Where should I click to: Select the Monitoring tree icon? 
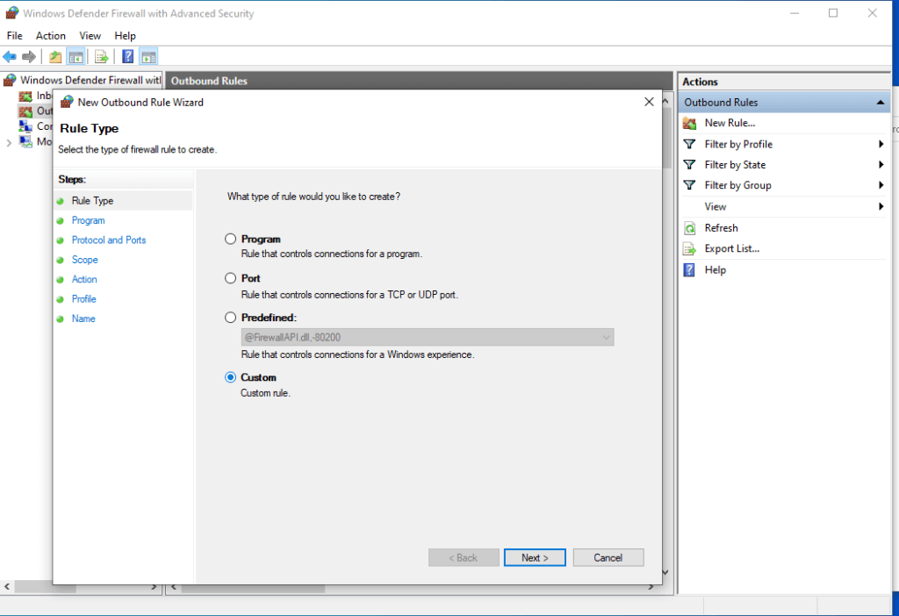(x=25, y=141)
